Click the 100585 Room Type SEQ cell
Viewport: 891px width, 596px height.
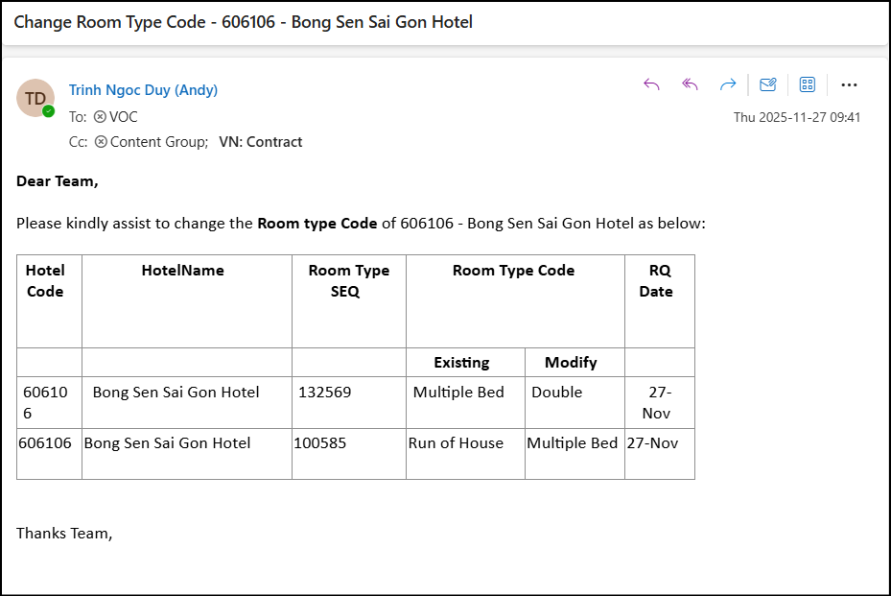click(320, 443)
